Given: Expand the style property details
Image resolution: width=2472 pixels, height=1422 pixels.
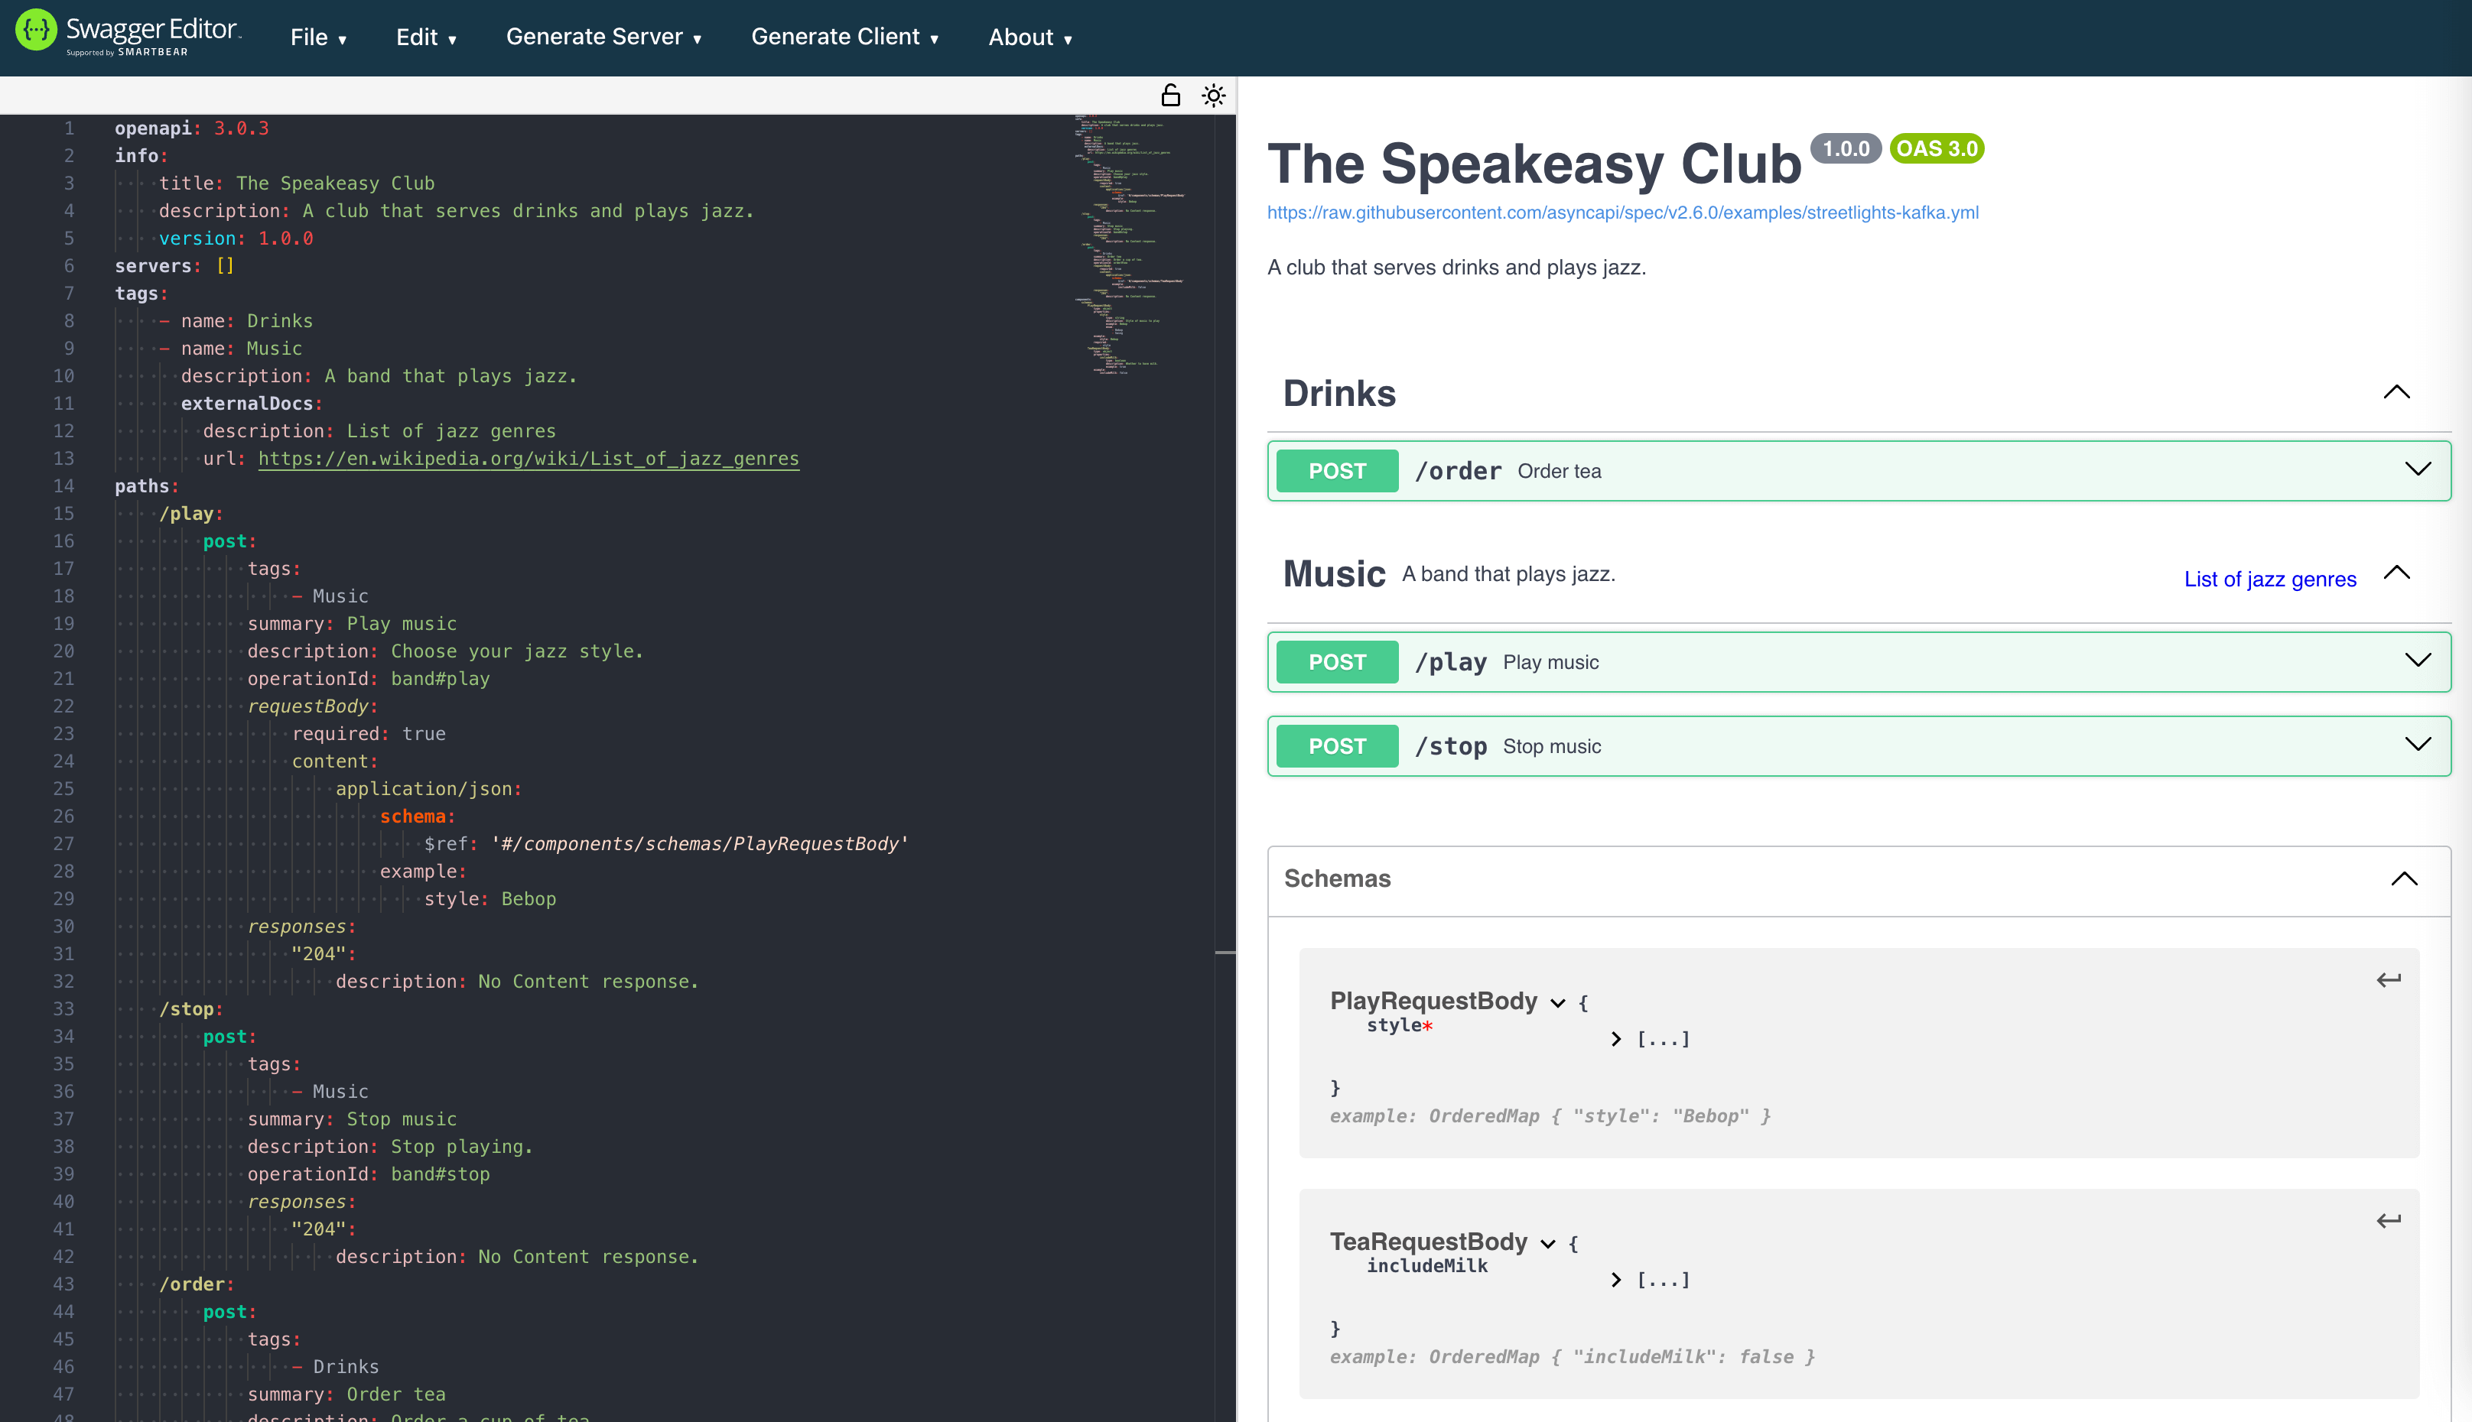Looking at the screenshot, I should click(1616, 1039).
